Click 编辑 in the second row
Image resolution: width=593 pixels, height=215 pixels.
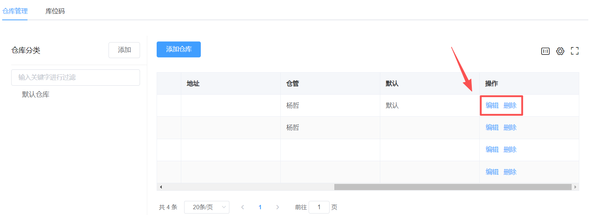click(492, 128)
